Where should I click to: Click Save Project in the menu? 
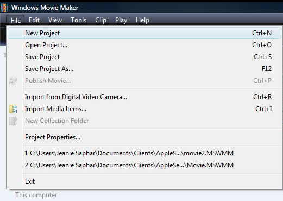point(144,57)
